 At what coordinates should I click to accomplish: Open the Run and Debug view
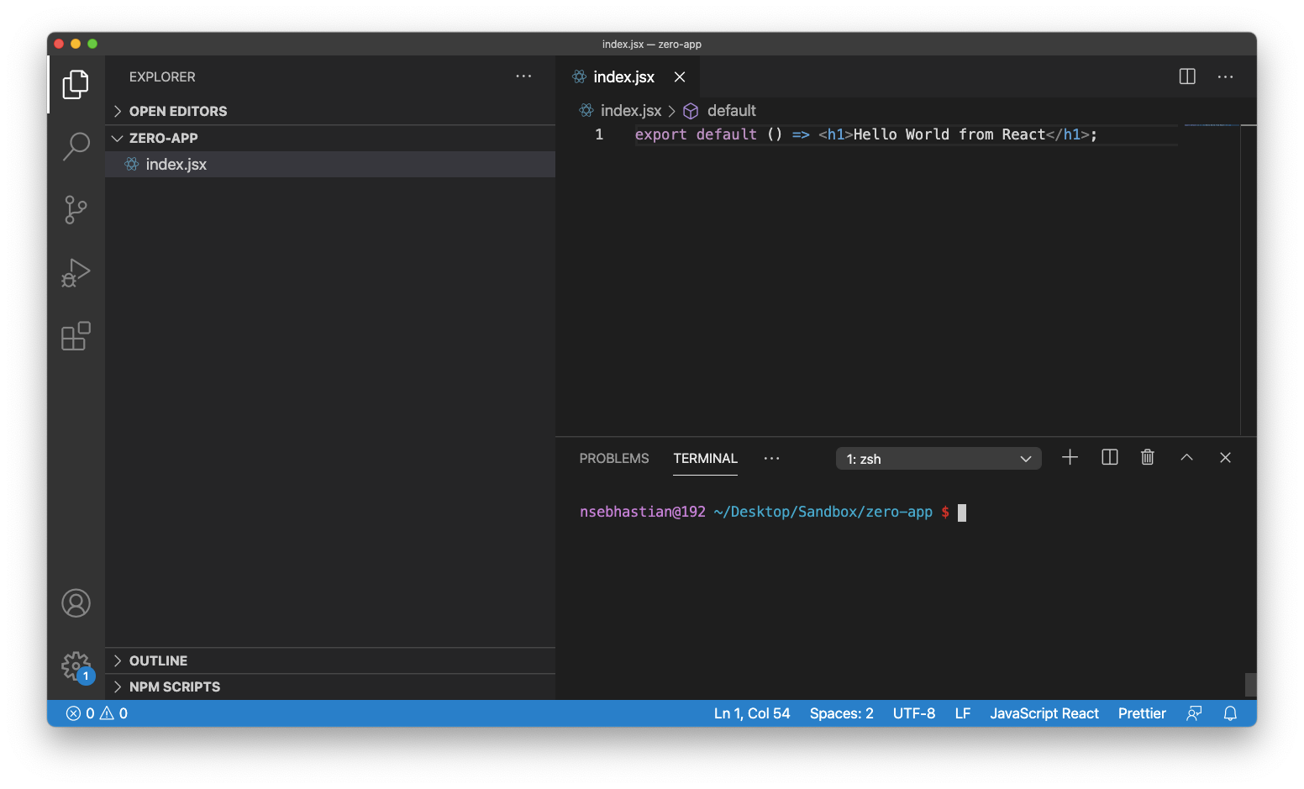point(76,273)
